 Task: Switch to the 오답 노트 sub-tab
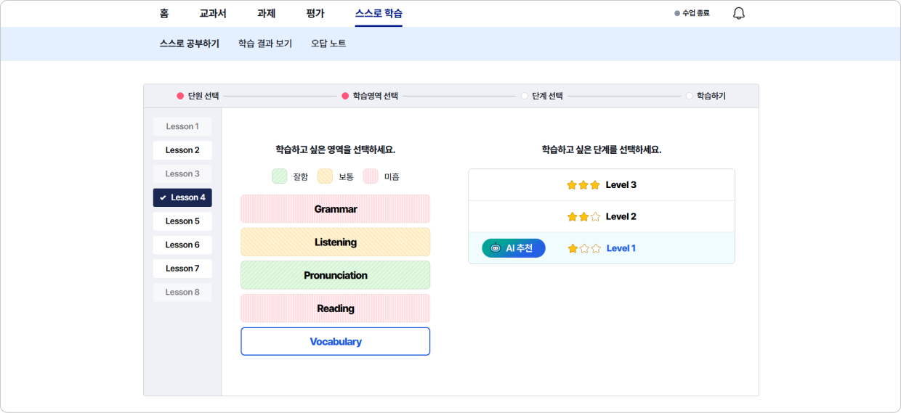(328, 44)
